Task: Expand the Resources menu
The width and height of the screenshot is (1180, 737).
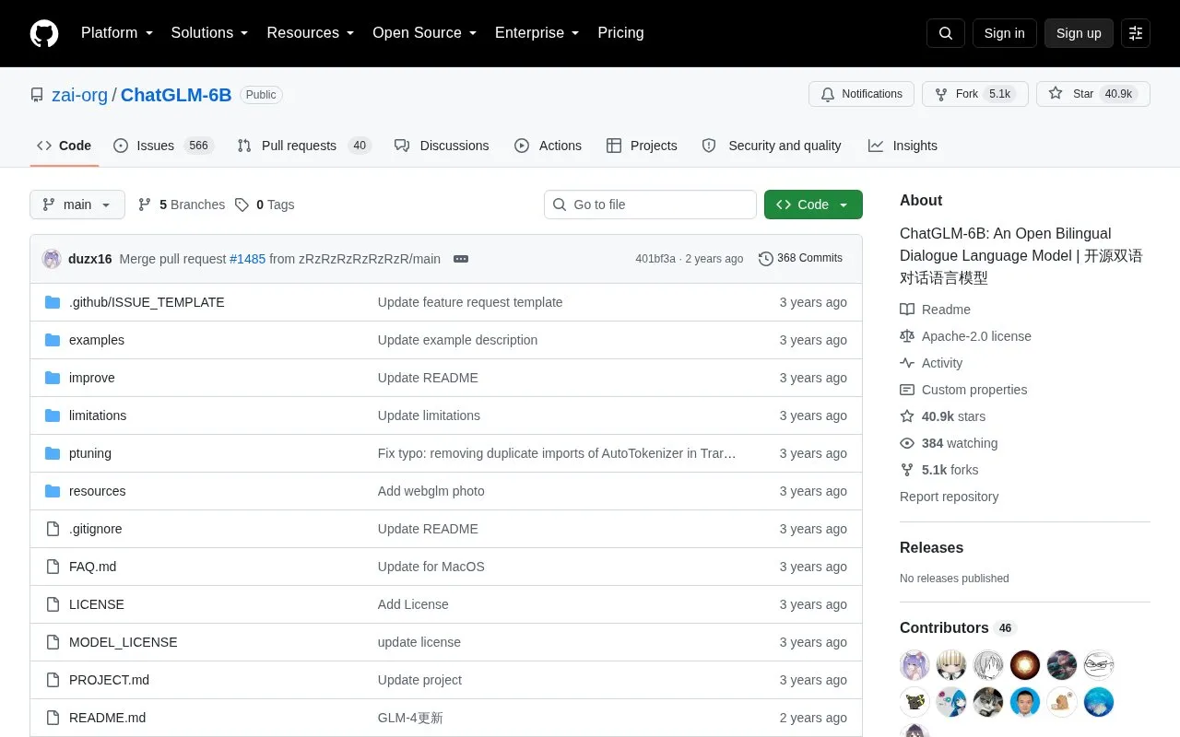Action: [311, 33]
